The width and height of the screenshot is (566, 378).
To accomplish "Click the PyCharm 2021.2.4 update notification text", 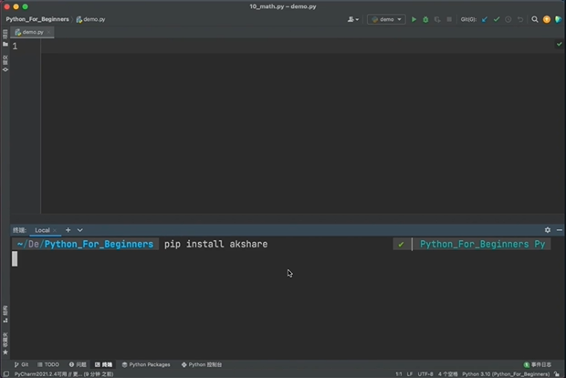I will (x=64, y=374).
